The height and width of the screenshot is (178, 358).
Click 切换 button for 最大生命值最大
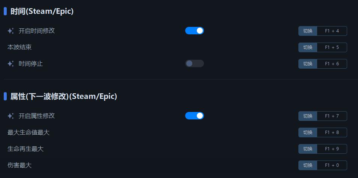coord(308,132)
